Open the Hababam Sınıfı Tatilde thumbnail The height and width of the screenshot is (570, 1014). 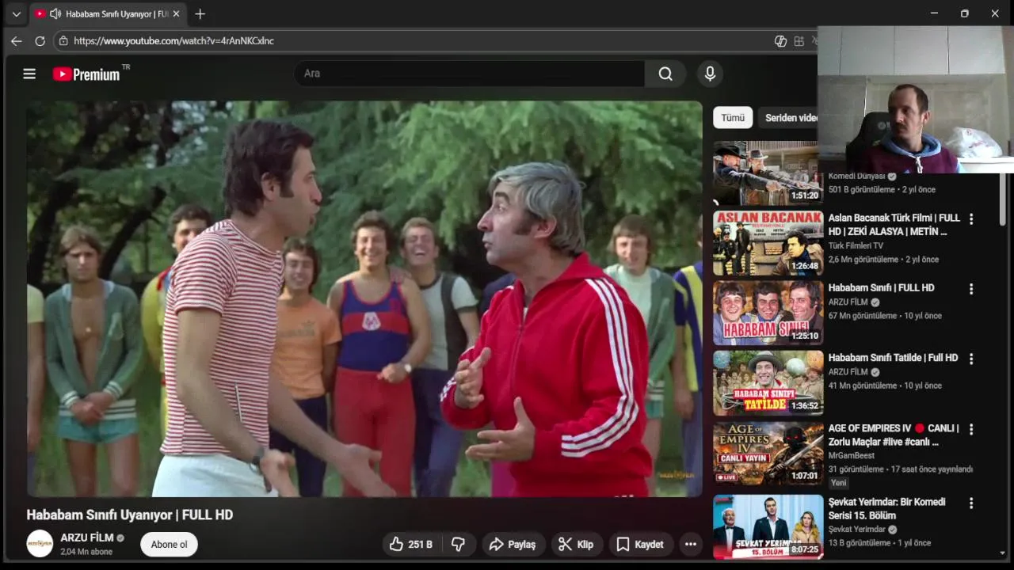[x=768, y=382]
